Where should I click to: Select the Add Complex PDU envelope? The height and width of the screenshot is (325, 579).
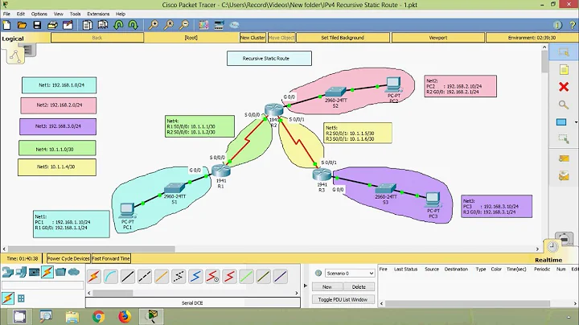[564, 176]
